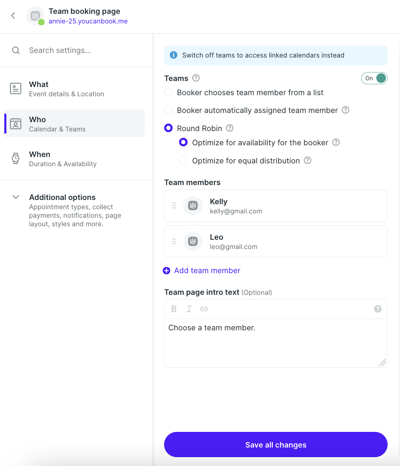Insert link in intro text editor
400x466 pixels.
204,309
